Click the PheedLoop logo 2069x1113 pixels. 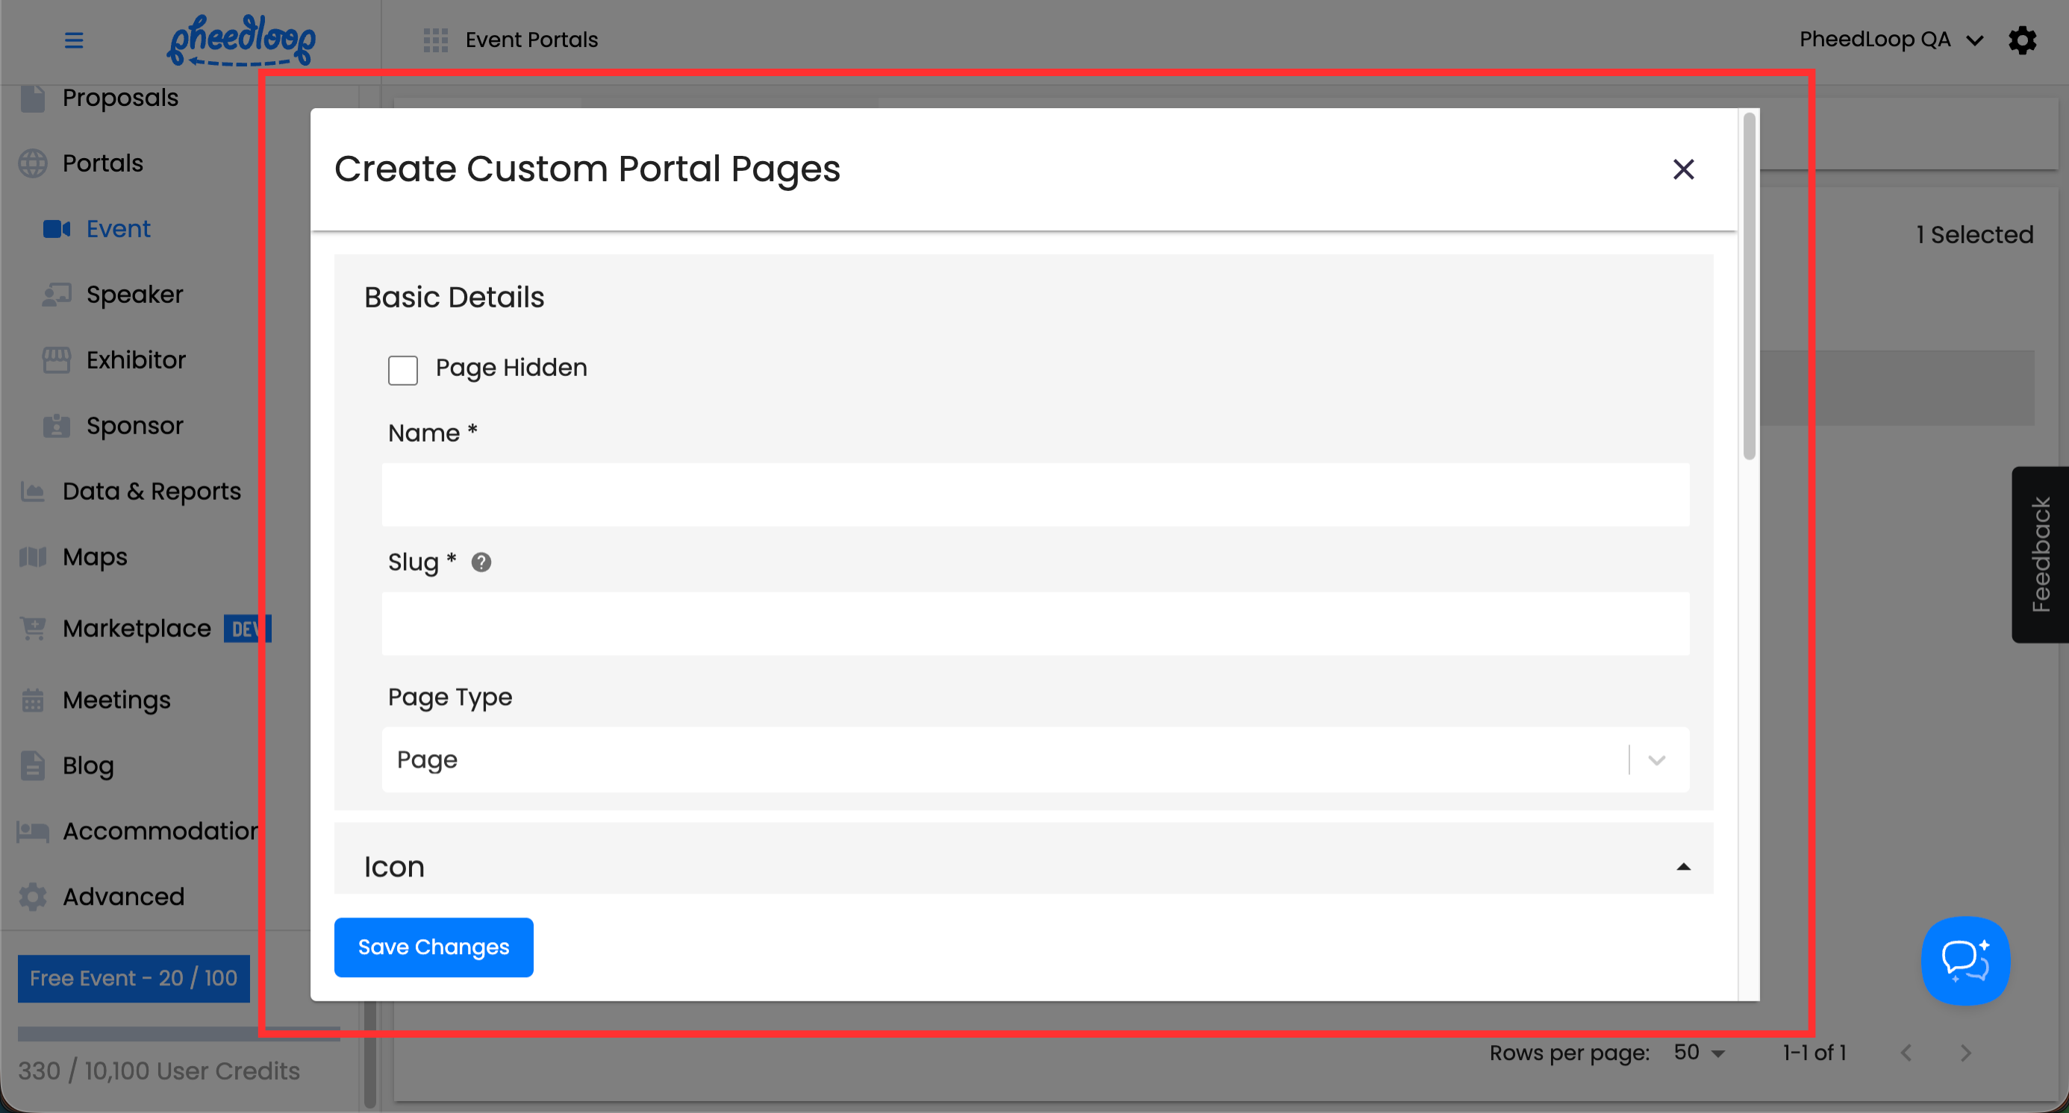(241, 40)
